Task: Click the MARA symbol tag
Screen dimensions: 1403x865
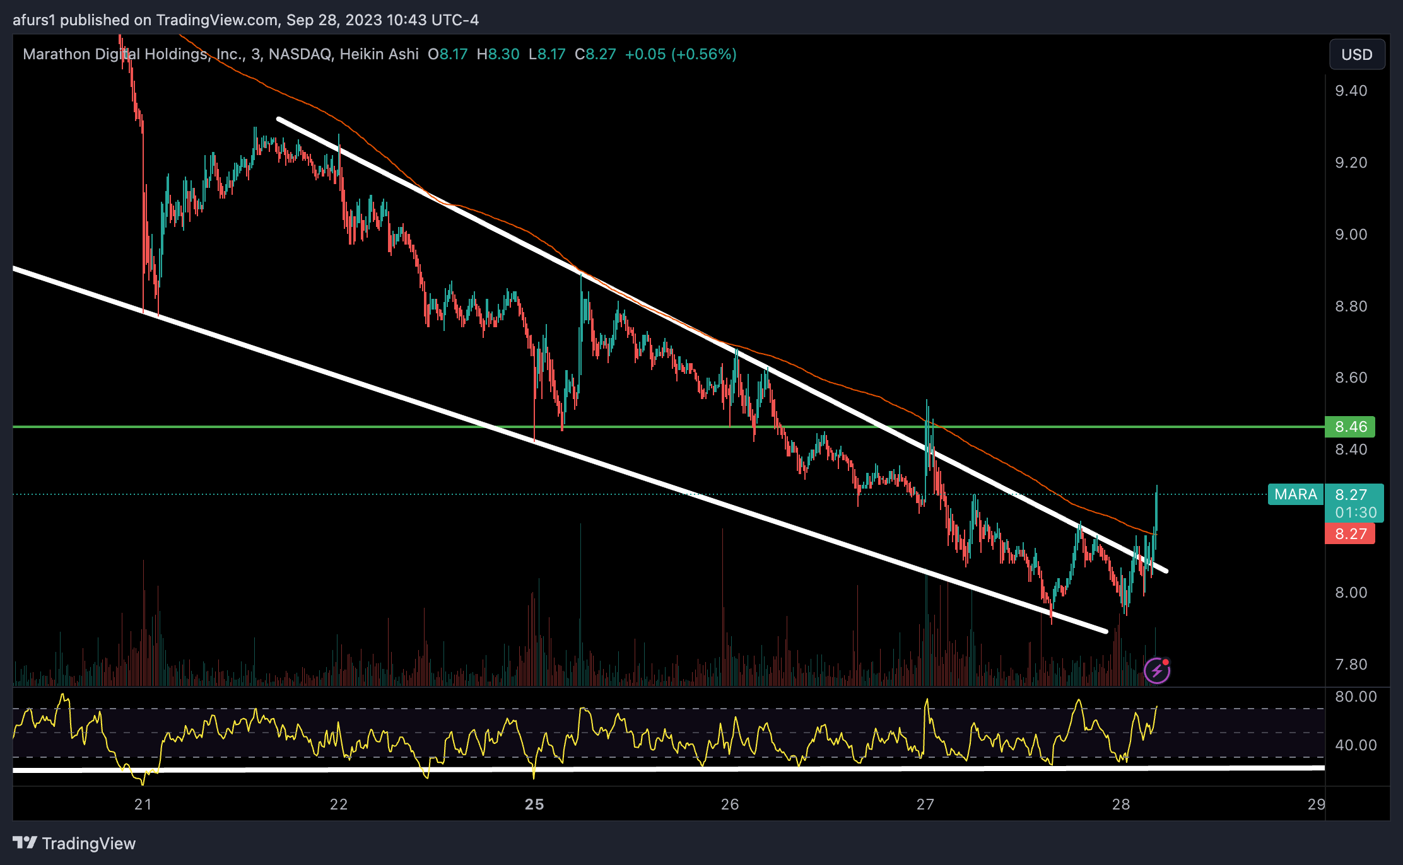Action: tap(1296, 494)
